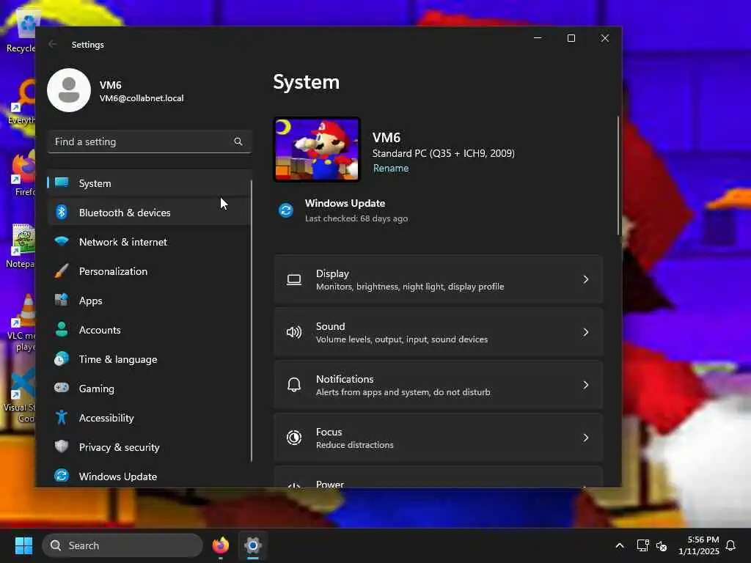Open Display settings row text
The width and height of the screenshot is (751, 563).
pos(410,279)
